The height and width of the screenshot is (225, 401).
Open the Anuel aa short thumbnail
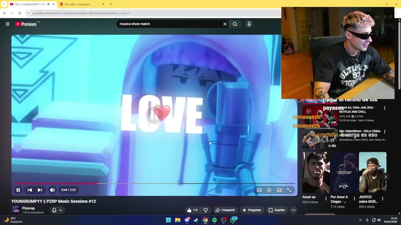[316, 172]
